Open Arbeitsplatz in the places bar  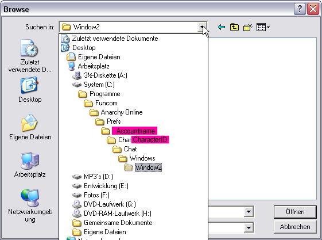point(30,165)
